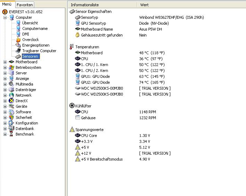Screen dimensions: 246x196
Task: Click the Betriebssystem Windows flag icon
Action: [x=11, y=67]
